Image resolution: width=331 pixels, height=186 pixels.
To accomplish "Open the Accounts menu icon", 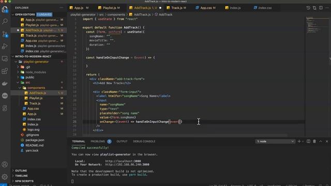I will tap(5, 164).
